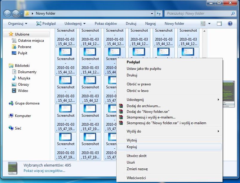The width and height of the screenshot is (240, 183).
Task: Select Obróć w lewo
Action: point(169,91)
